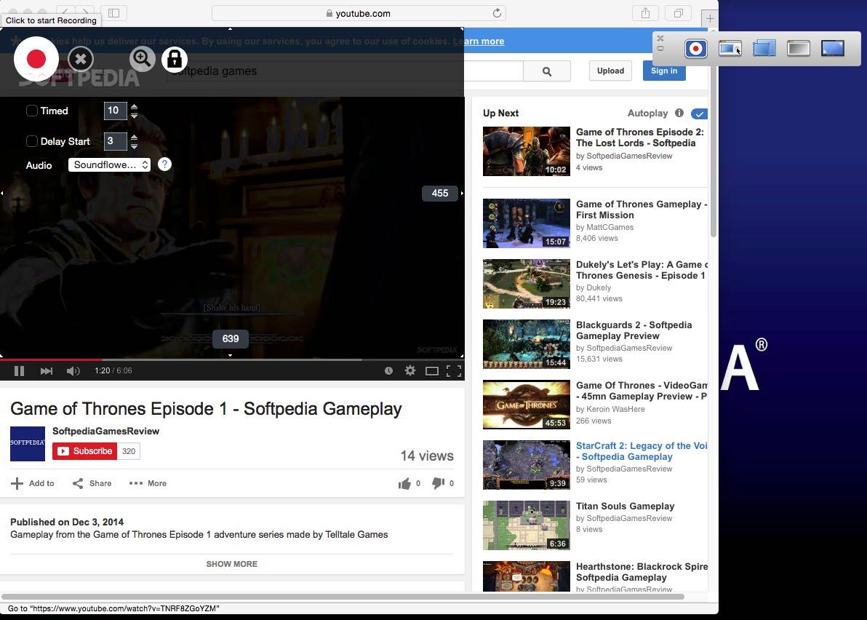Expand description with SHOW MORE
The height and width of the screenshot is (620, 867).
coord(232,564)
